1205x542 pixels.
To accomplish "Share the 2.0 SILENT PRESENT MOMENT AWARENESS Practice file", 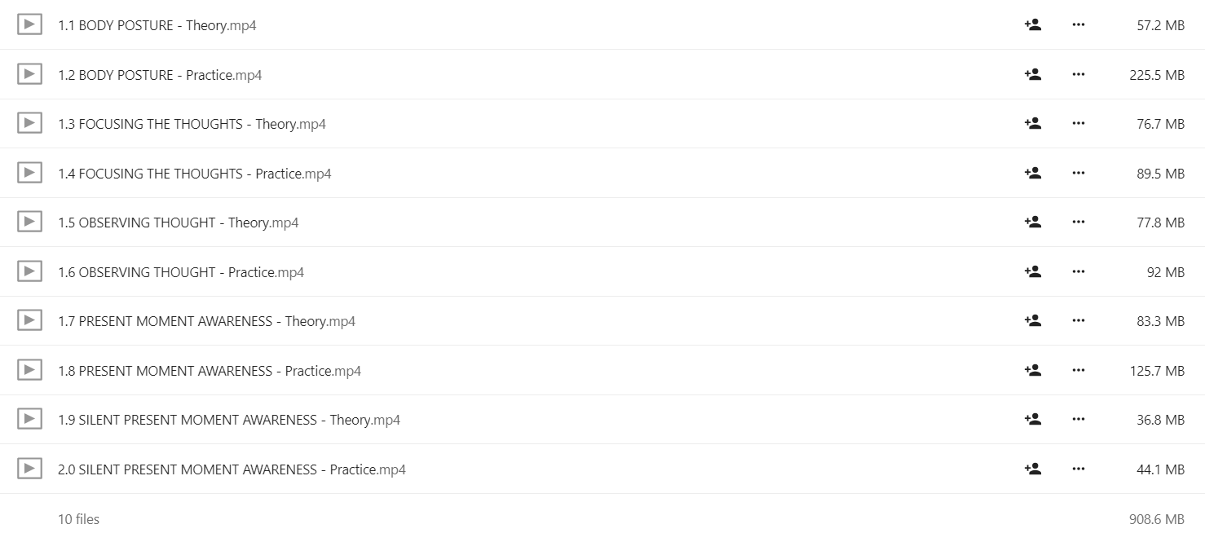I will tap(1033, 469).
